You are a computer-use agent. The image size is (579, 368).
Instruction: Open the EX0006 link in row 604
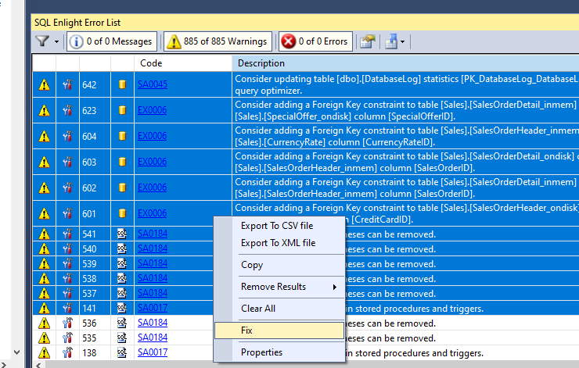point(152,136)
